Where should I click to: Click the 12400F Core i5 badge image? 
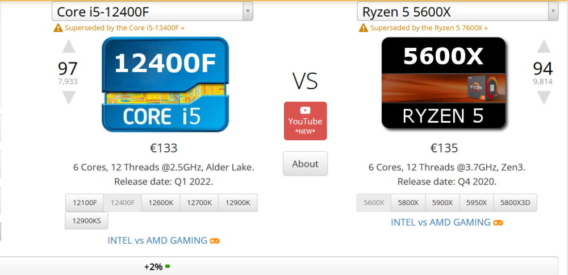(x=165, y=85)
